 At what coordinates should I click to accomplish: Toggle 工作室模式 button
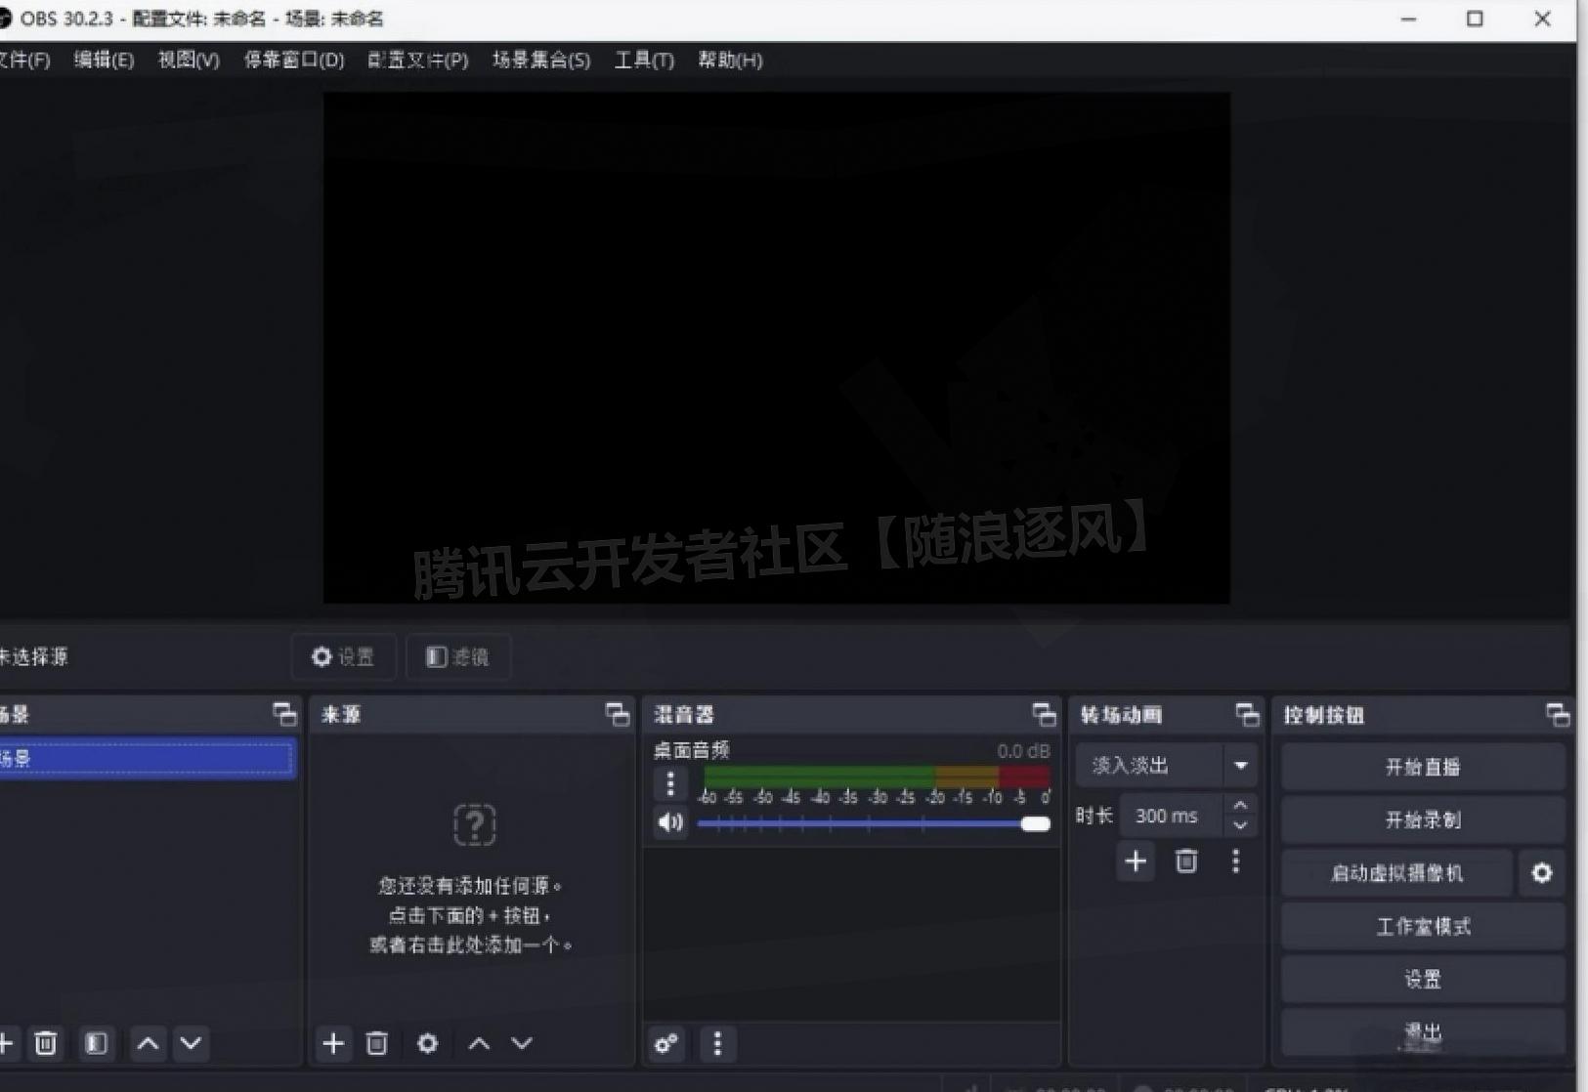(x=1423, y=926)
